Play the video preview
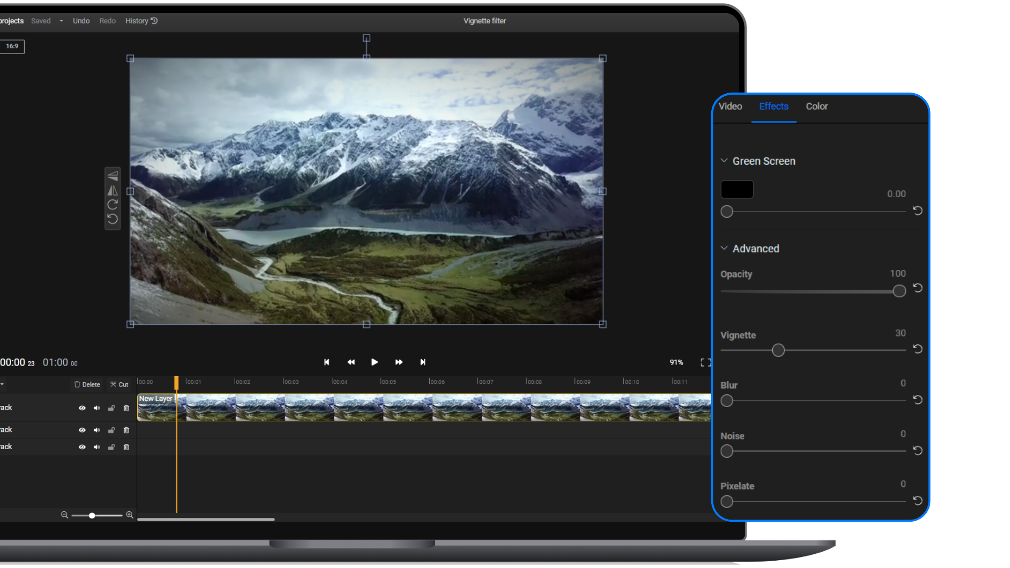Screen dimensions: 1010x568 tap(374, 362)
